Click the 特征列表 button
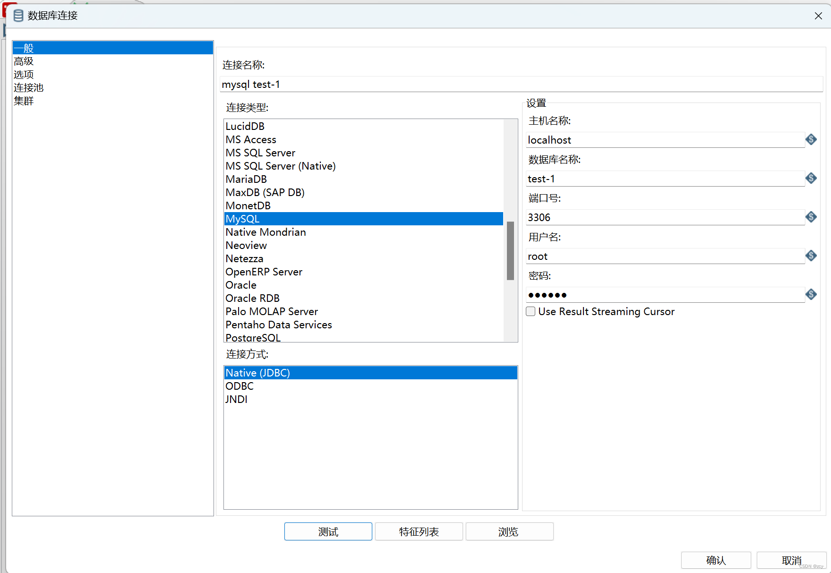Viewport: 831px width, 573px height. point(419,531)
